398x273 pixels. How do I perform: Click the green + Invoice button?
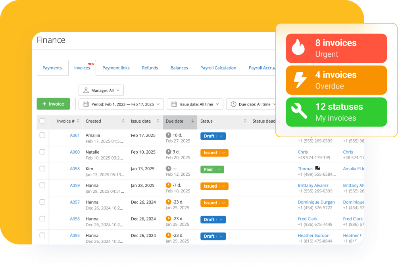(53, 104)
